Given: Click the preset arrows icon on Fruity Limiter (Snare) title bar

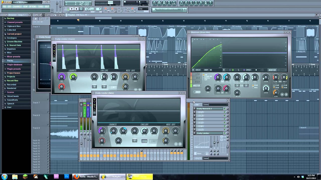Looking at the screenshot, I should pos(140,39).
